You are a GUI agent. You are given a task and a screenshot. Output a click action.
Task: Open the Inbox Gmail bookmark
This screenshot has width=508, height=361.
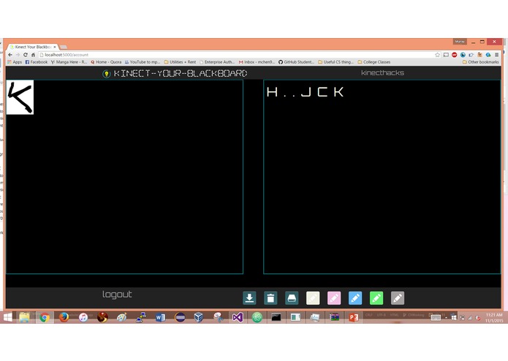tap(257, 62)
